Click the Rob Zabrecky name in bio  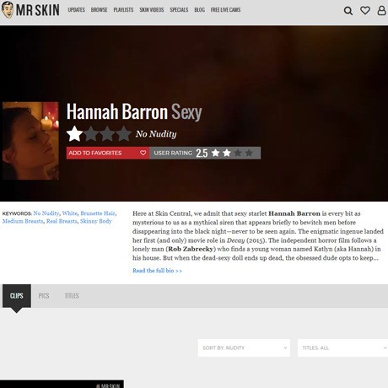[x=191, y=249]
